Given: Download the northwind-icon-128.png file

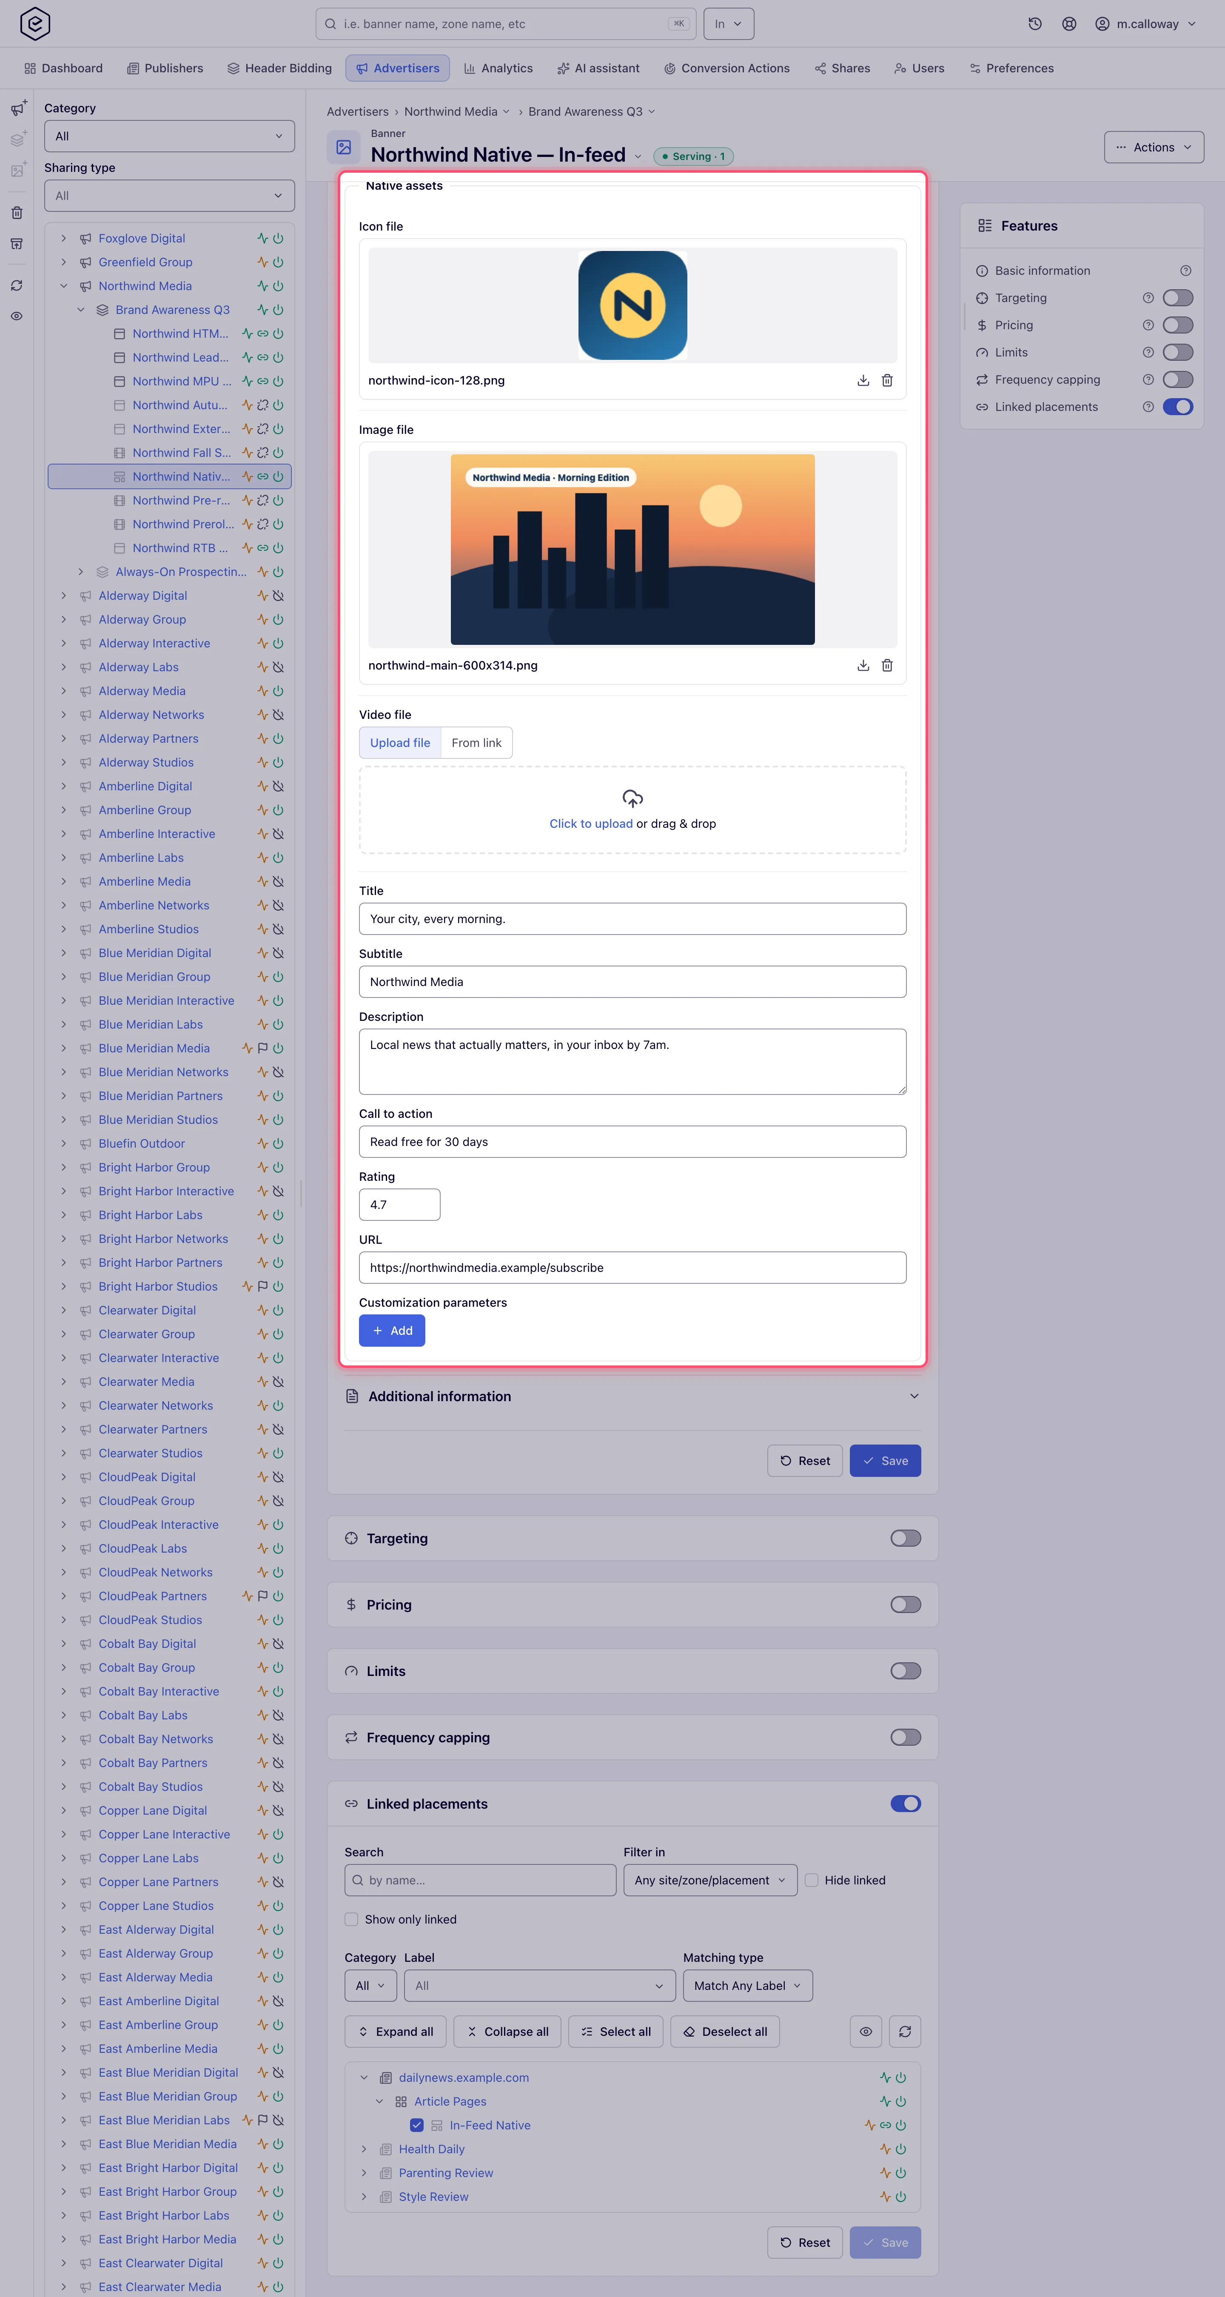Looking at the screenshot, I should tap(863, 381).
